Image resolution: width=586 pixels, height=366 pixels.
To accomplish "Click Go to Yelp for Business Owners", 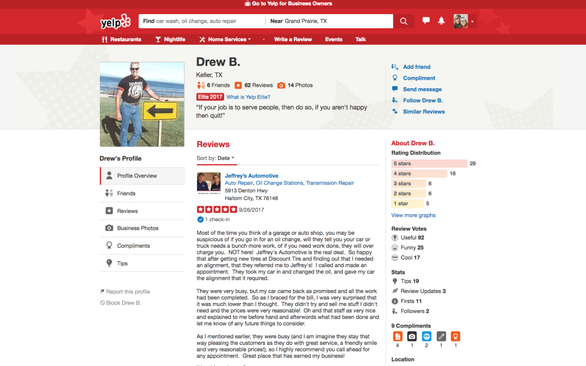I will tap(289, 4).
